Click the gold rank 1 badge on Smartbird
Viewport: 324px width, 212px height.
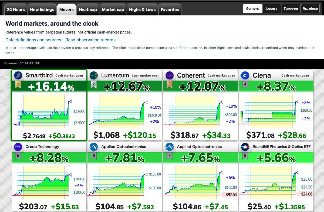(x=18, y=85)
